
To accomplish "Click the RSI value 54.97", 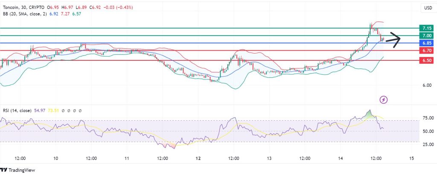I will 39,111.
